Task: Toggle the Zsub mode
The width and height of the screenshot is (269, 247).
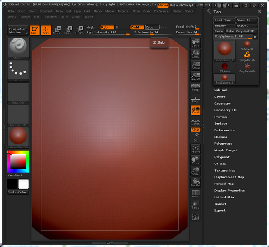Action: pos(152,27)
